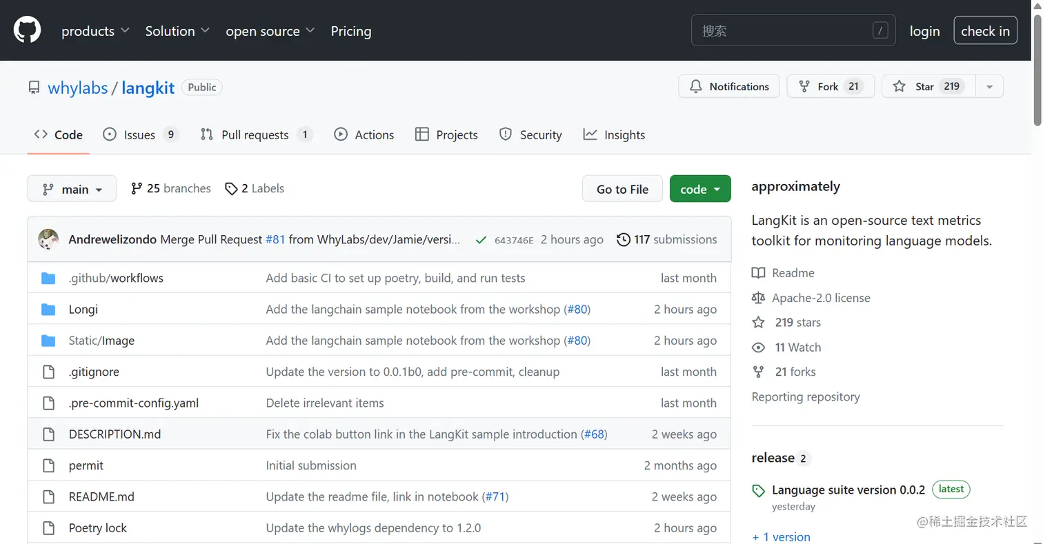Image resolution: width=1043 pixels, height=544 pixels.
Task: Click the .pre-commit-config.yaml file icon
Action: (48, 403)
